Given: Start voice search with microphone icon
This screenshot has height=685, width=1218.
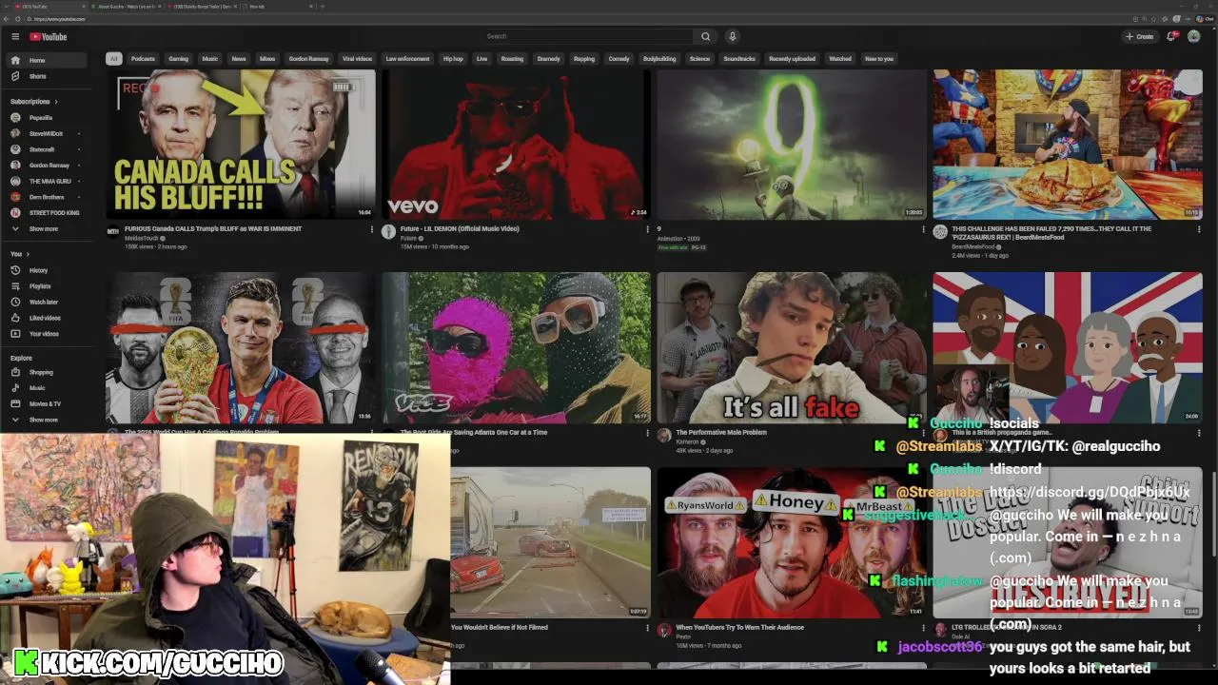Looking at the screenshot, I should (732, 36).
